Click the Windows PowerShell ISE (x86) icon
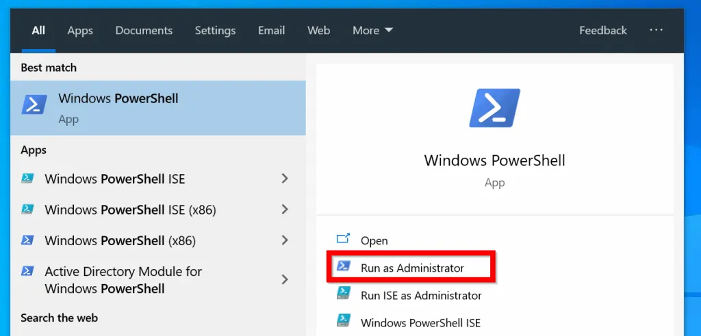The height and width of the screenshot is (336, 701). [x=27, y=209]
